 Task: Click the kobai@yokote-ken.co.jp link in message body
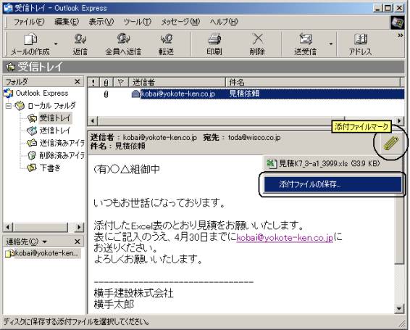[285, 238]
